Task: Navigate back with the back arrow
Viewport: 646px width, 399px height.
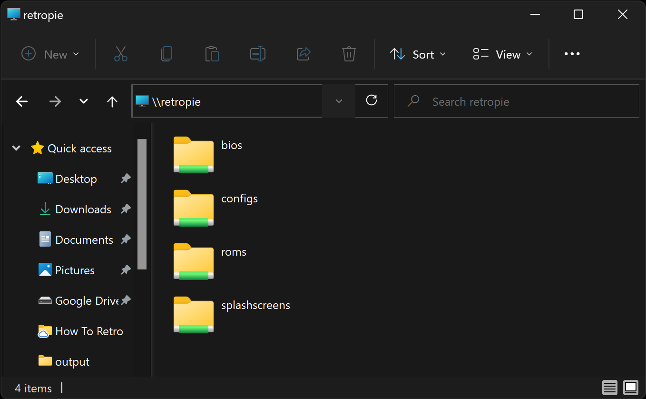Action: pyautogui.click(x=22, y=101)
